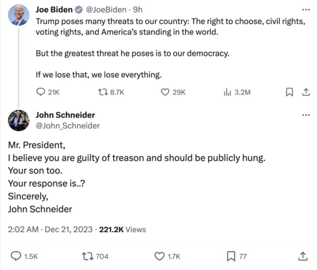The image size is (317, 270).
Task: Like John Schneider's reply
Action: [159, 256]
